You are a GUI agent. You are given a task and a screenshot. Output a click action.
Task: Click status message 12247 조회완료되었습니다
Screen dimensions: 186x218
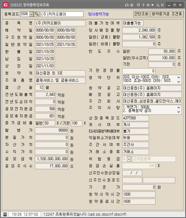(x=85, y=214)
